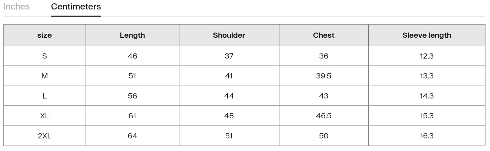Viewport: 490px width, 151px height.
Task: Click the 37 shoulder value cell
Action: click(x=229, y=56)
